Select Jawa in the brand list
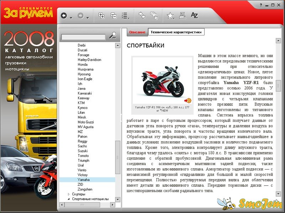This screenshot has height=213, width=285. tap(82, 88)
